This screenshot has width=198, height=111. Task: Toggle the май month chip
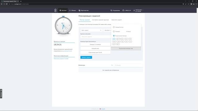130,39
